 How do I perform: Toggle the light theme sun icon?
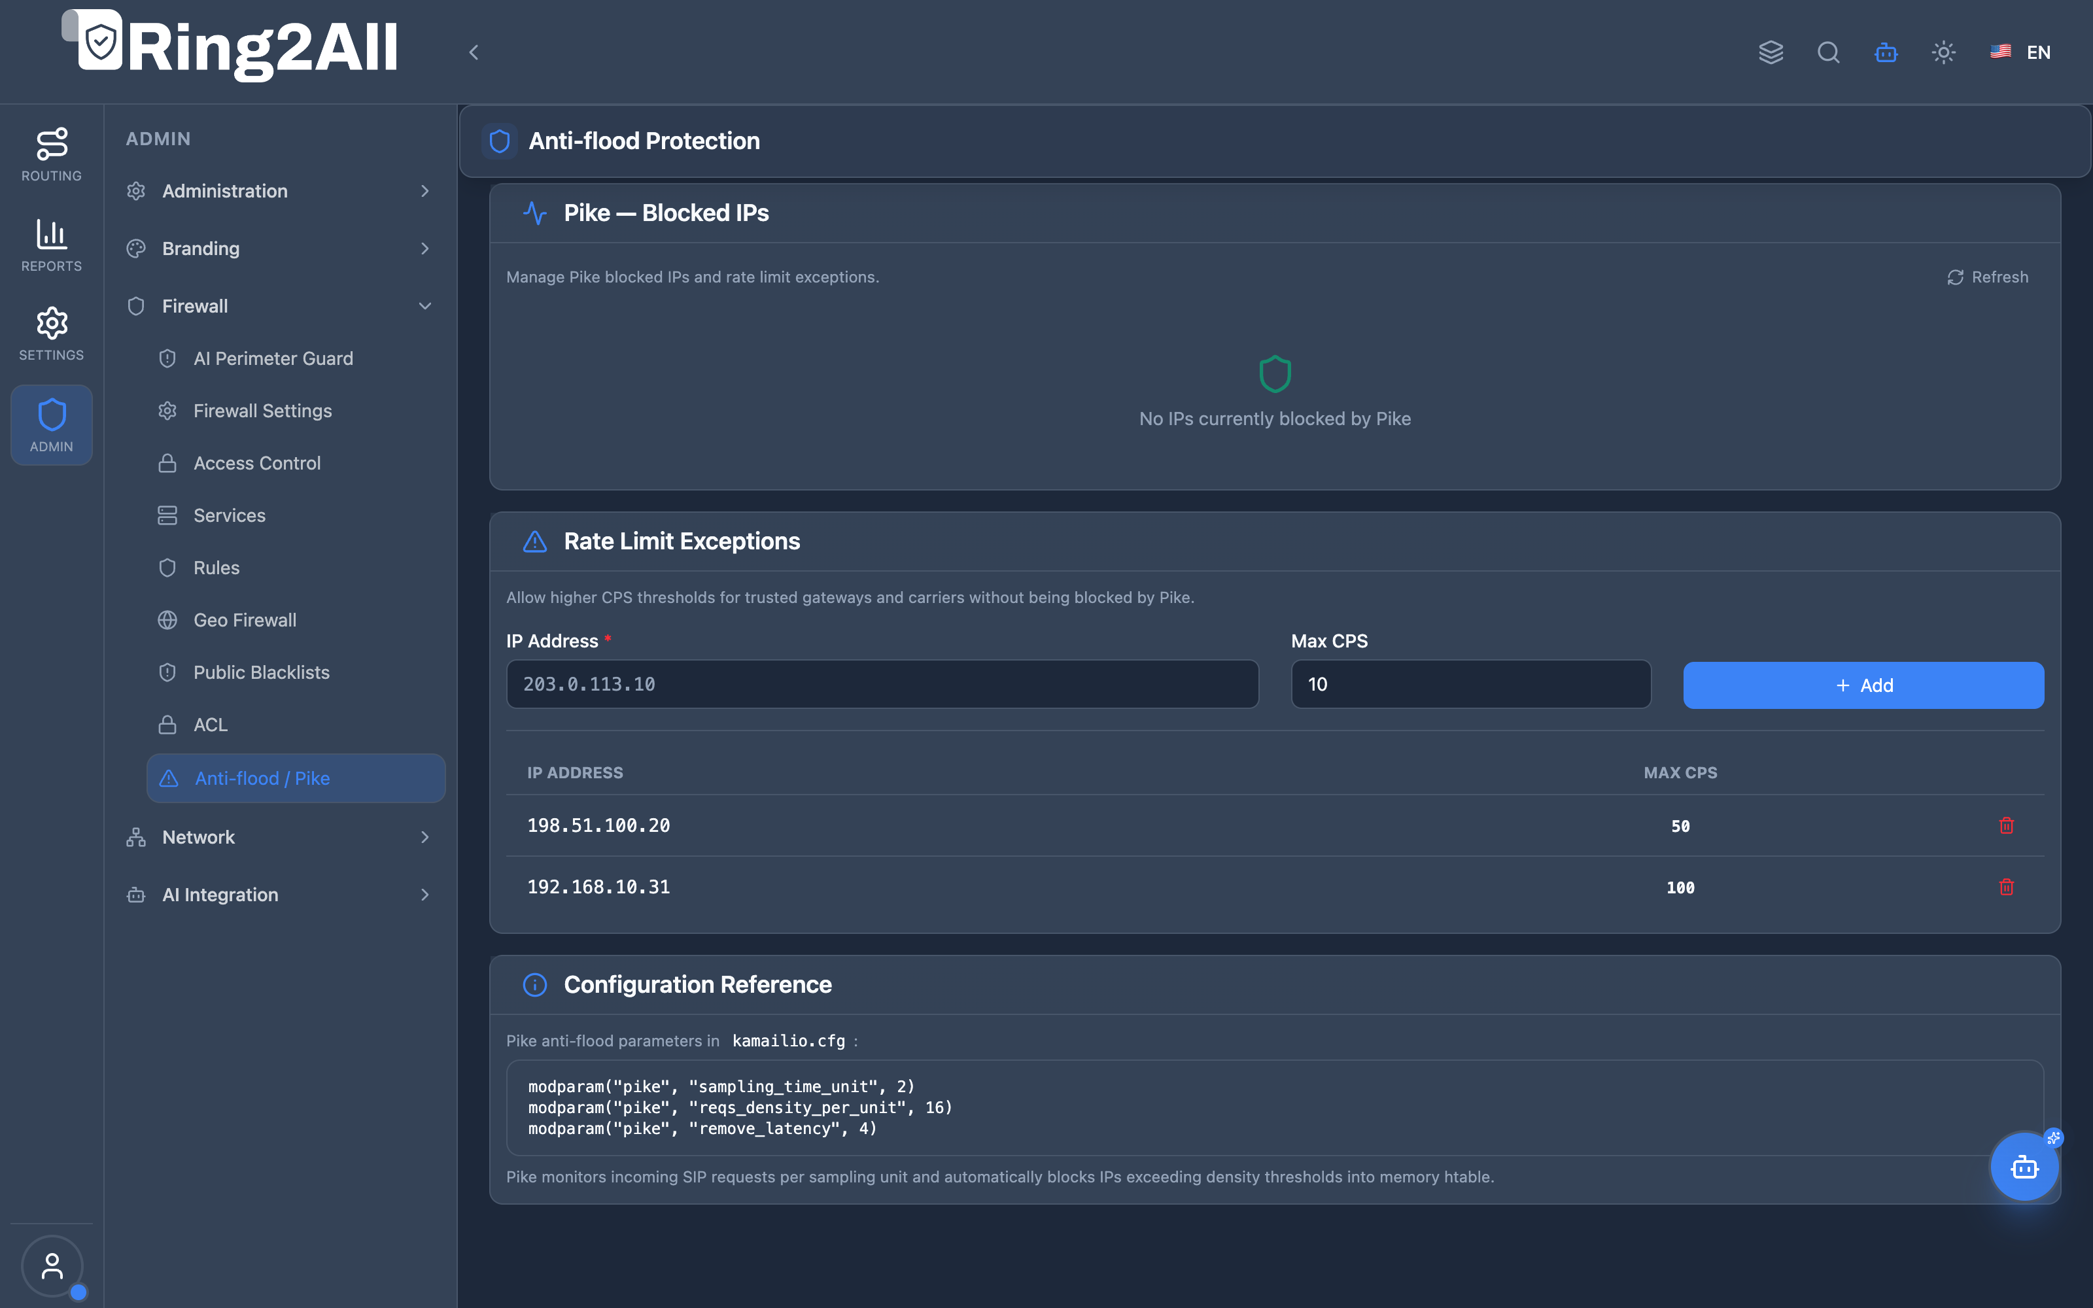coord(1943,53)
